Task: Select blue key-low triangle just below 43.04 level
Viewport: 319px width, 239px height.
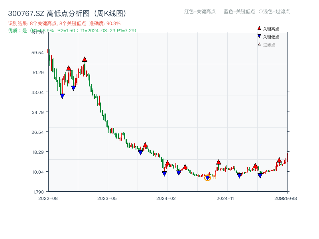Action: click(x=62, y=96)
